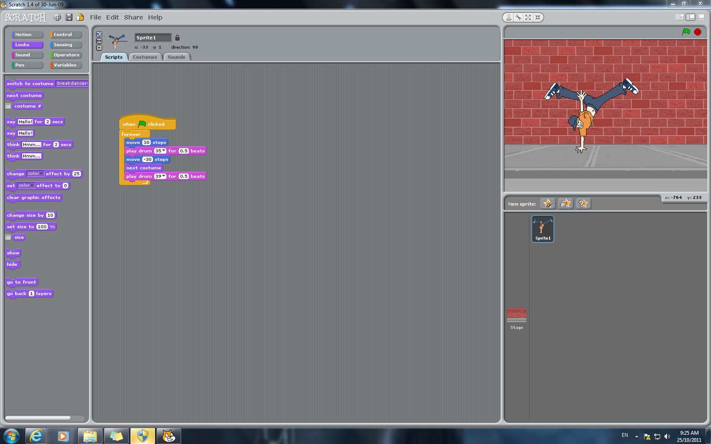711x444 pixels.
Task: Open the Operators block category
Action: coord(66,55)
